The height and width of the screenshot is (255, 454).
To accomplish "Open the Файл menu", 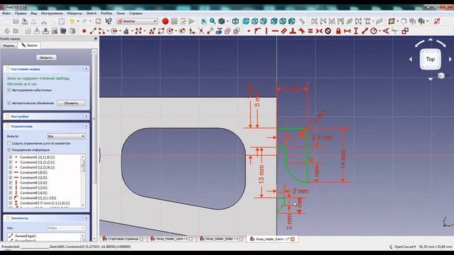I will 6,13.
